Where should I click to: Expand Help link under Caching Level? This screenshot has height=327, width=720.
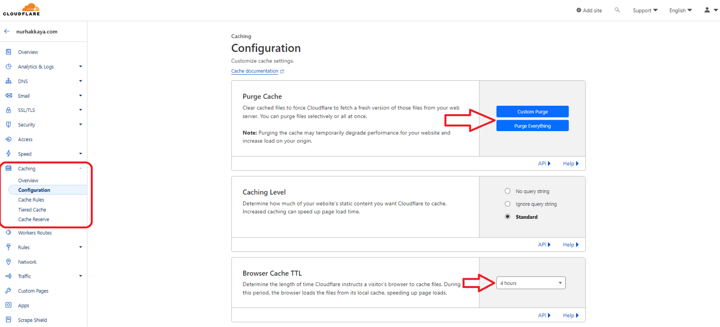tap(571, 245)
